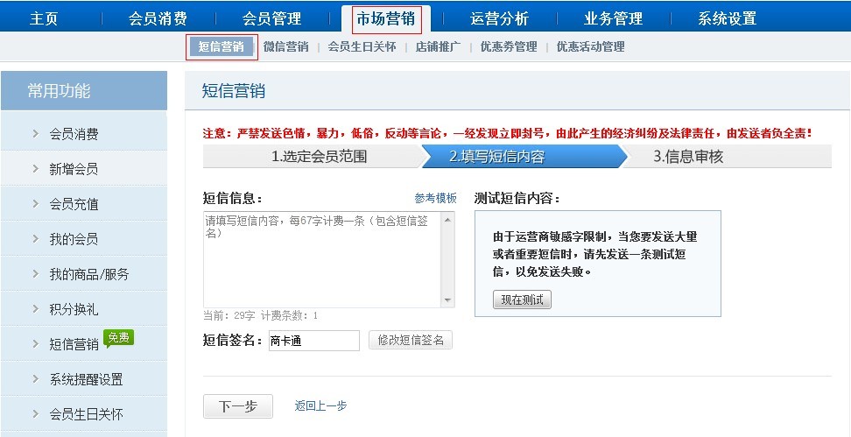
Task: Click the 返回上一步 link
Action: pos(320,405)
